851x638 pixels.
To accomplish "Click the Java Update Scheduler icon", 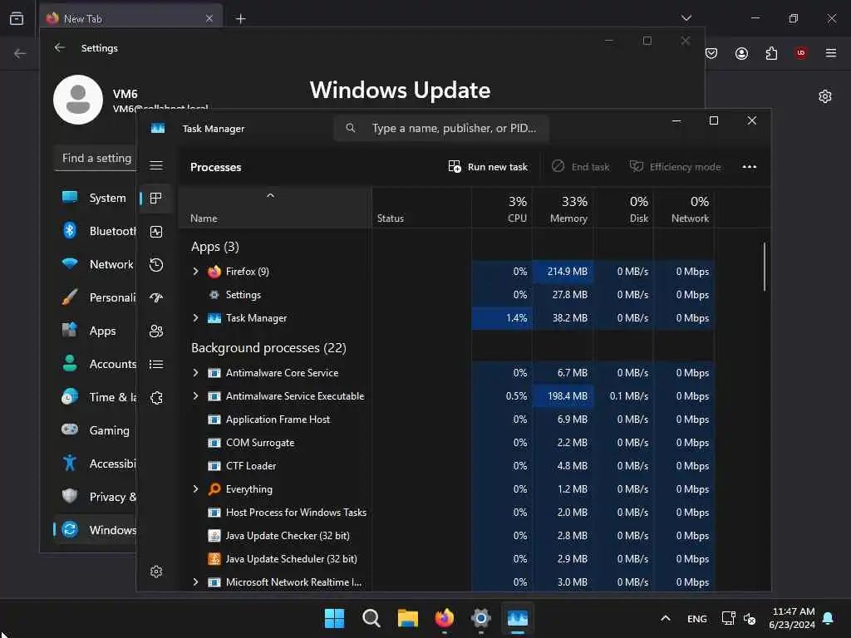I will pos(214,559).
